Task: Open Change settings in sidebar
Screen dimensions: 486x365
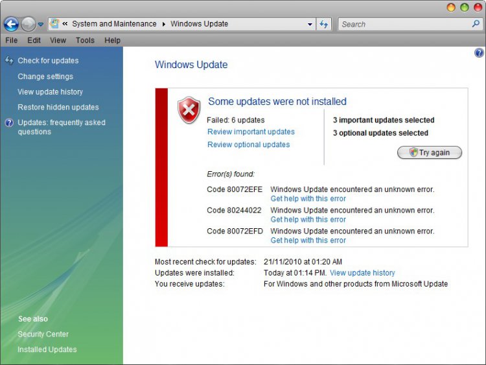Action: pos(45,77)
